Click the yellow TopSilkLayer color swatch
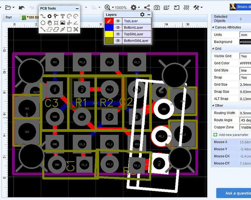251x200 pixels. coord(109,34)
